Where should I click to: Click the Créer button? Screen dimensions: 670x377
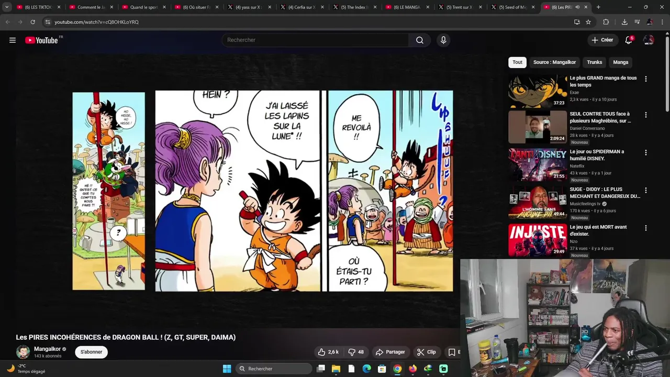(602, 40)
